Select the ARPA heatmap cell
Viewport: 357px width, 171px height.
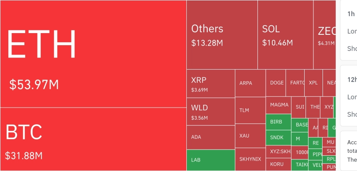250,83
